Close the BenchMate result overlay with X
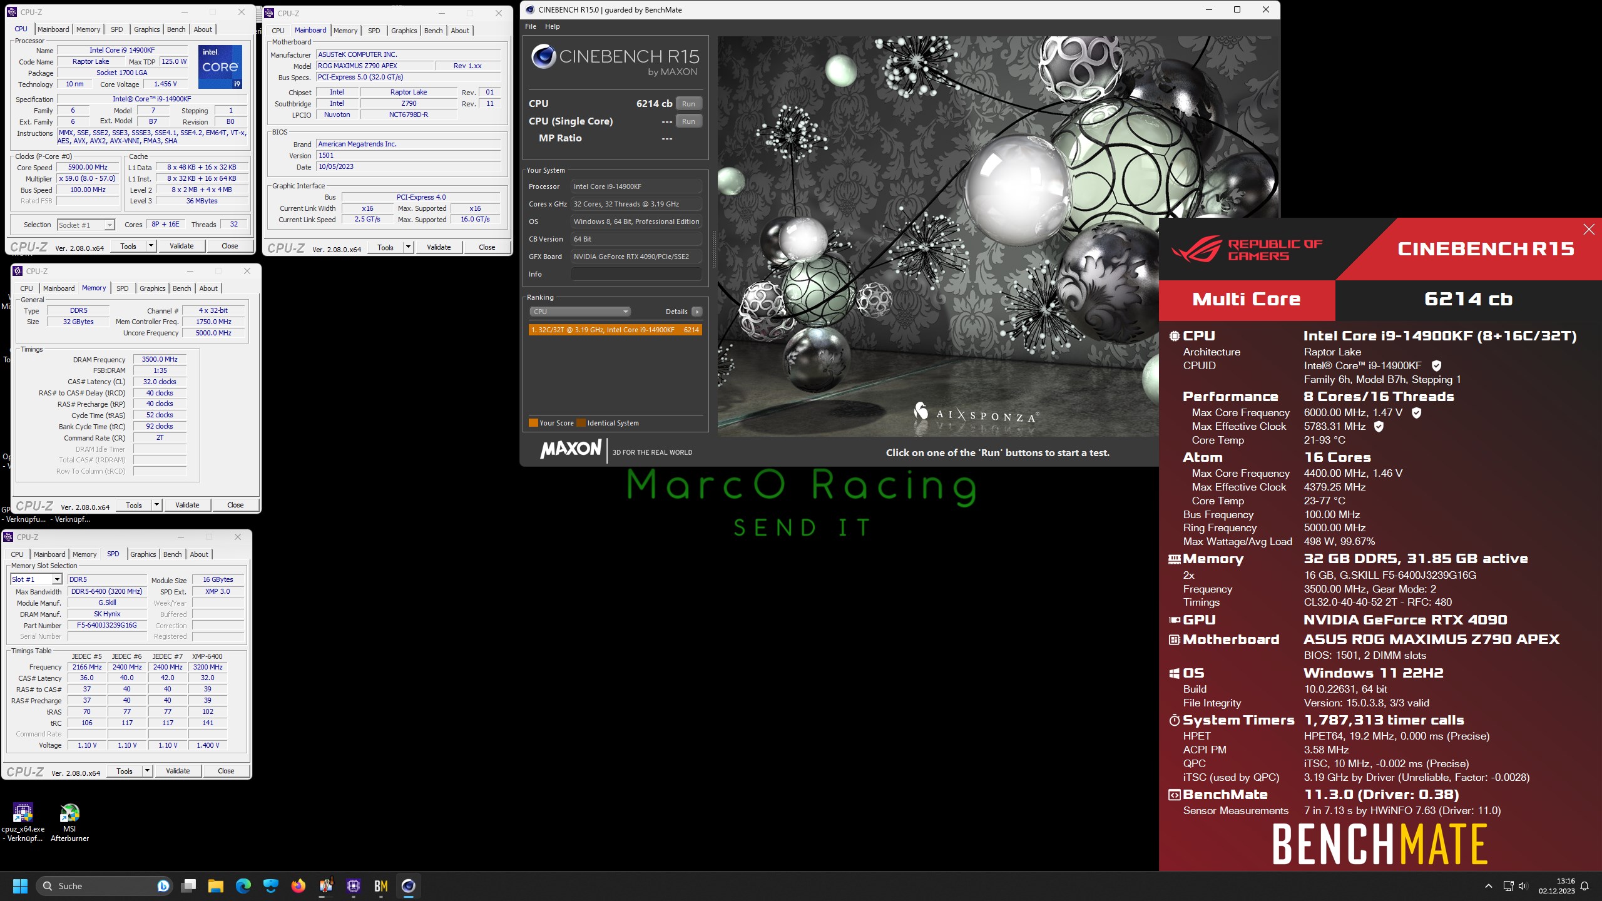The image size is (1602, 901). click(x=1589, y=230)
